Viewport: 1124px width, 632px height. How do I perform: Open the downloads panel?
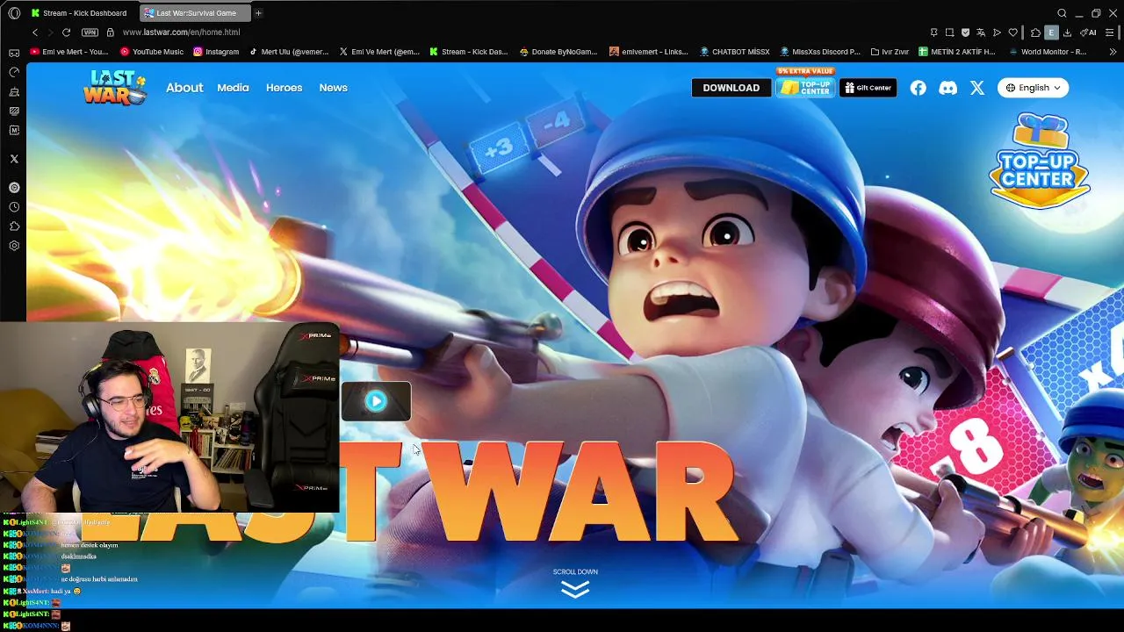click(x=1067, y=32)
